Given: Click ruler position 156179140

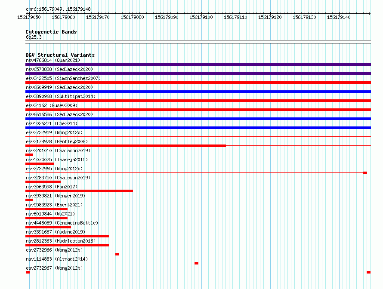Looking at the screenshot, I should [339, 17].
